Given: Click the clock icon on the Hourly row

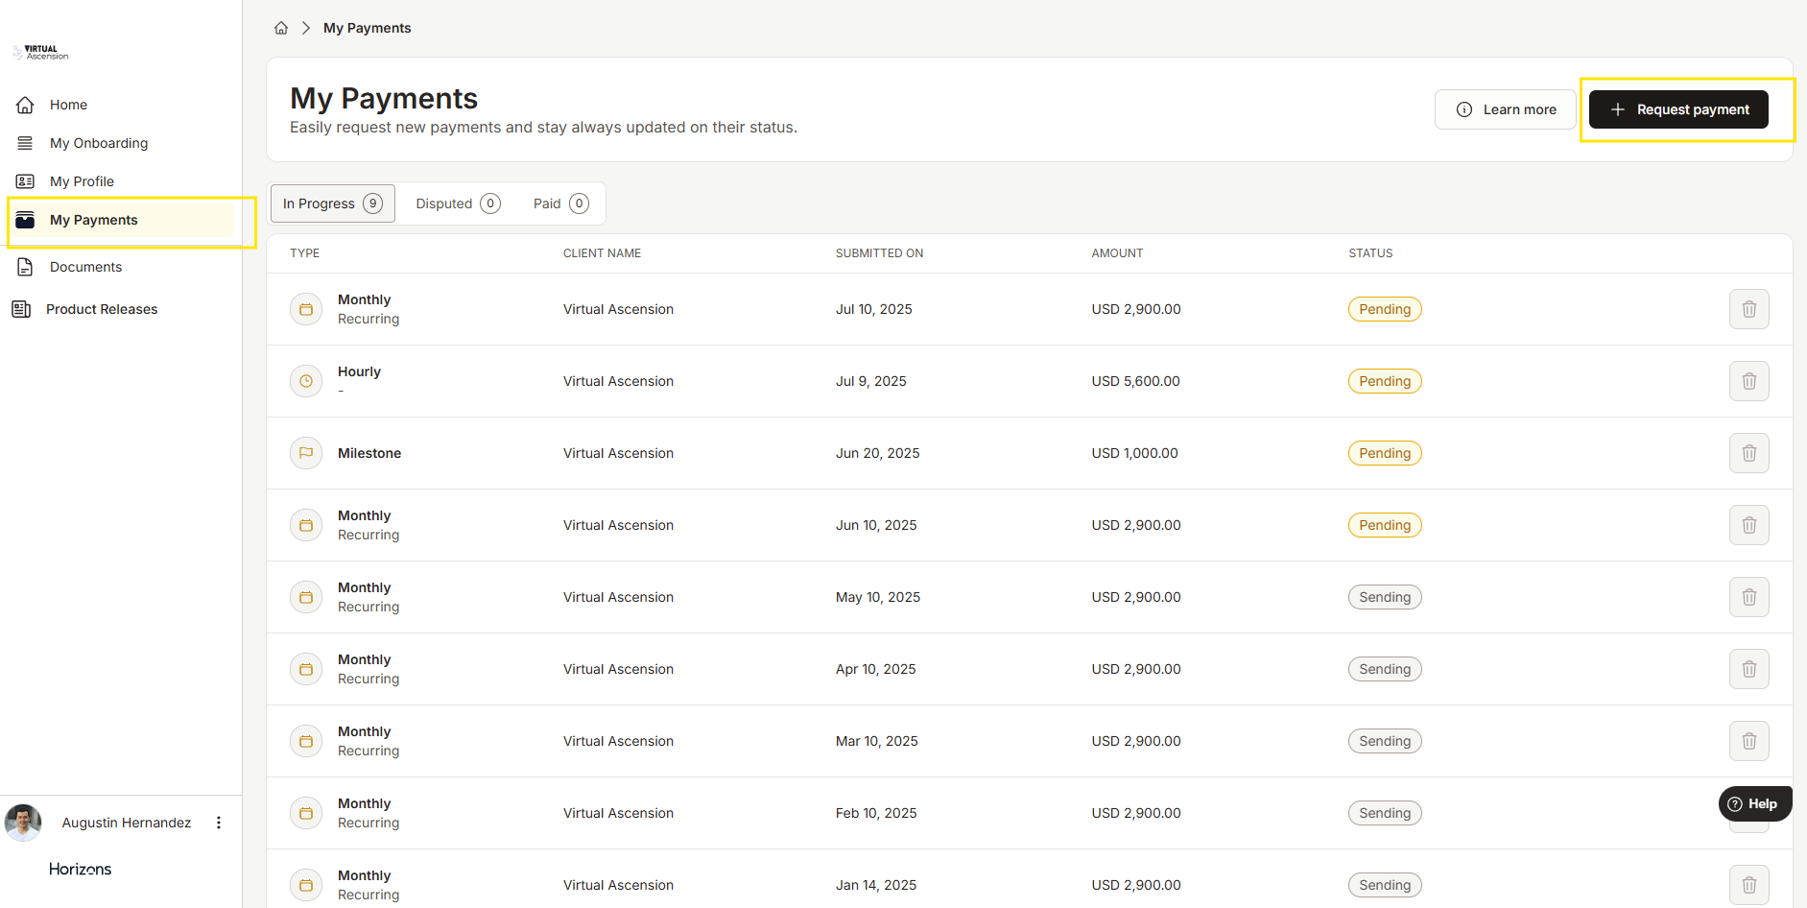Looking at the screenshot, I should pos(306,381).
